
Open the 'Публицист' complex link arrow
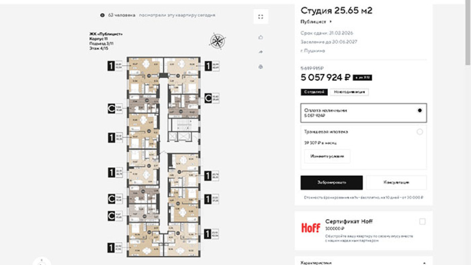coord(331,22)
